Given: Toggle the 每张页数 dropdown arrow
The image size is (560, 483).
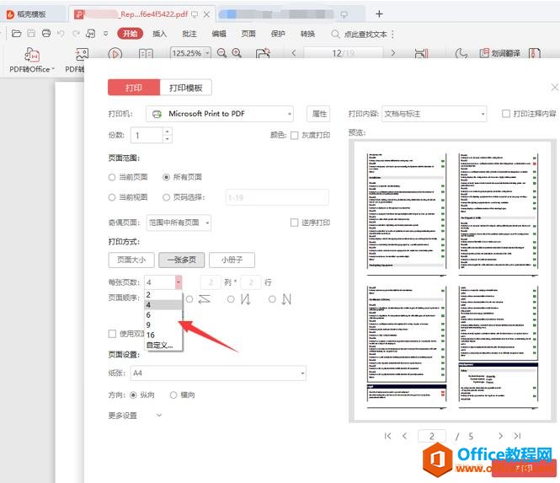Looking at the screenshot, I should pos(179,282).
